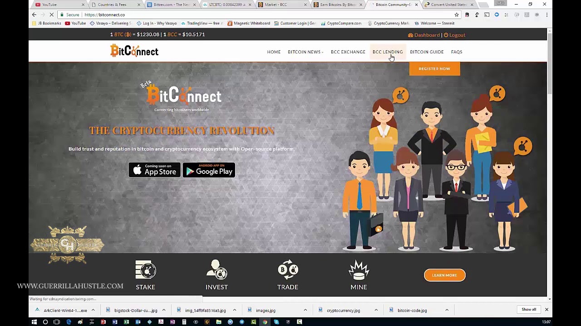
Task: Click the BitConnect logo in the header
Action: pyautogui.click(x=134, y=51)
